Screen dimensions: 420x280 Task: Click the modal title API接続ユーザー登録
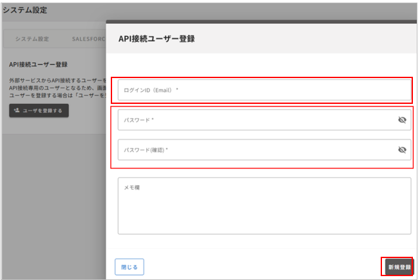pyautogui.click(x=157, y=39)
